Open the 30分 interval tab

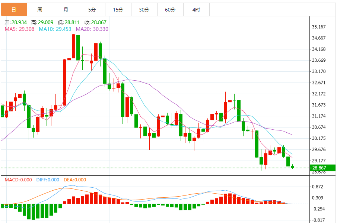pyautogui.click(x=144, y=10)
